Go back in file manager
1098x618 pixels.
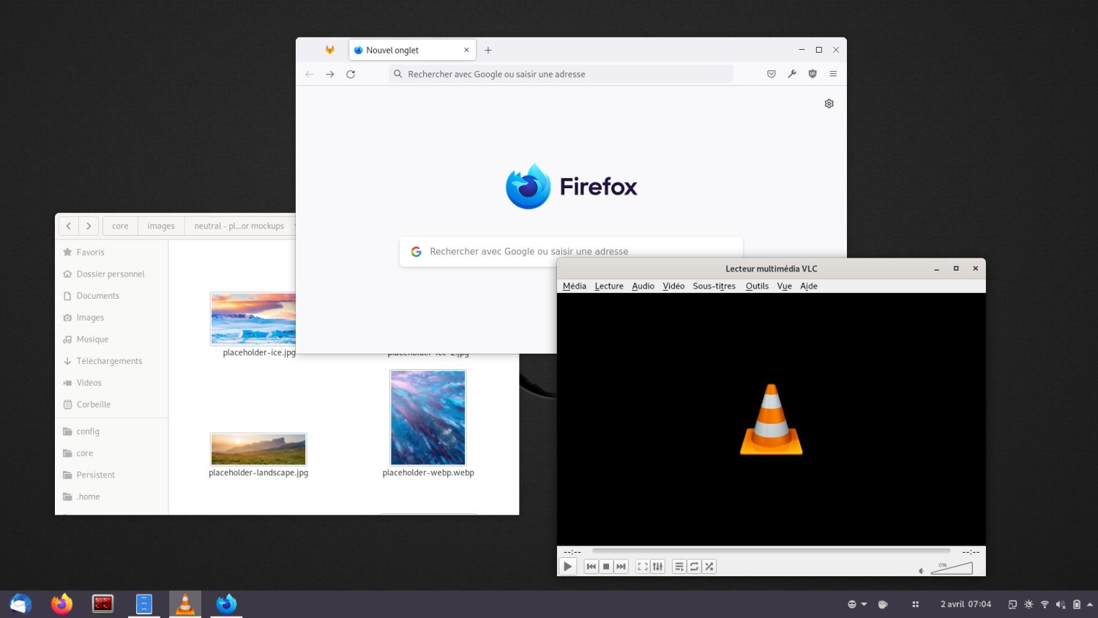coord(69,226)
